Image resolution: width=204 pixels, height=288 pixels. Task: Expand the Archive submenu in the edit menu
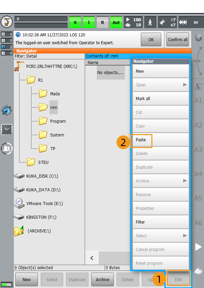click(x=161, y=181)
